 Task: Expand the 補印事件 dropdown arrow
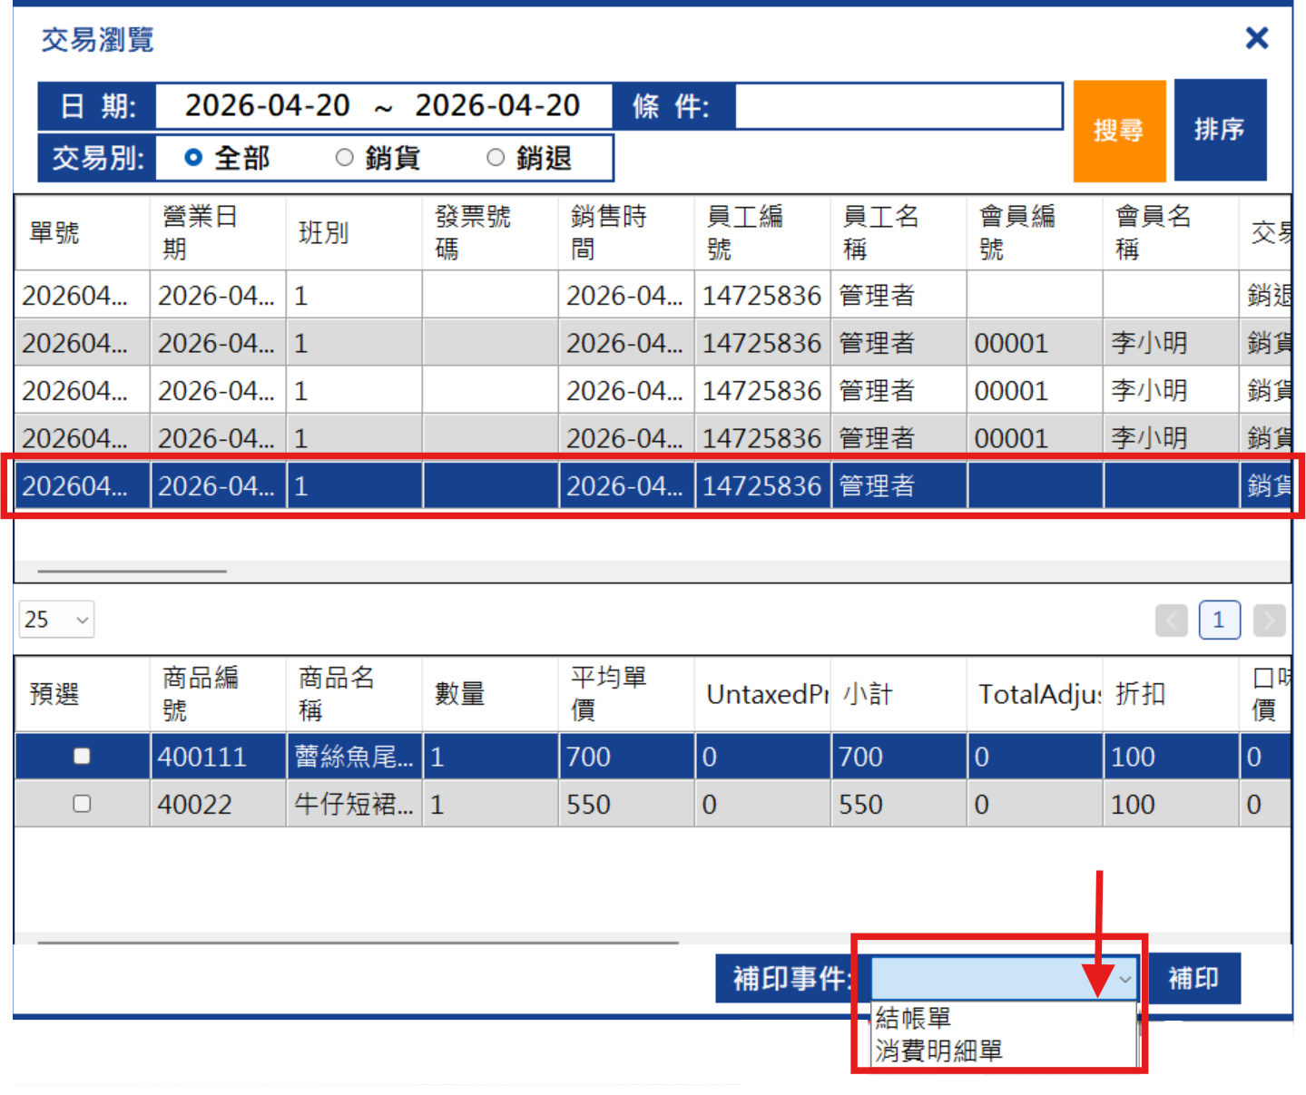coord(1124,979)
